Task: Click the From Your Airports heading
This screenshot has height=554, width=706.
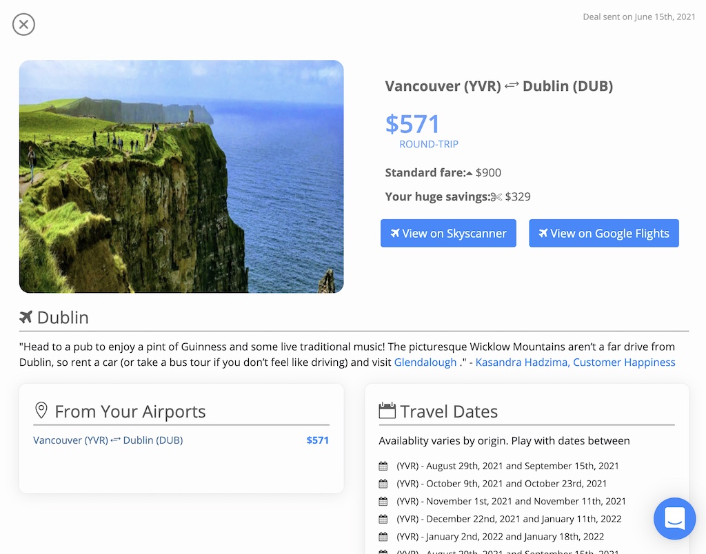Action: click(130, 411)
